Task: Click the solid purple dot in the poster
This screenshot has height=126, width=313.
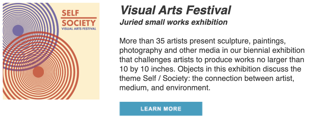Action: pos(18,31)
